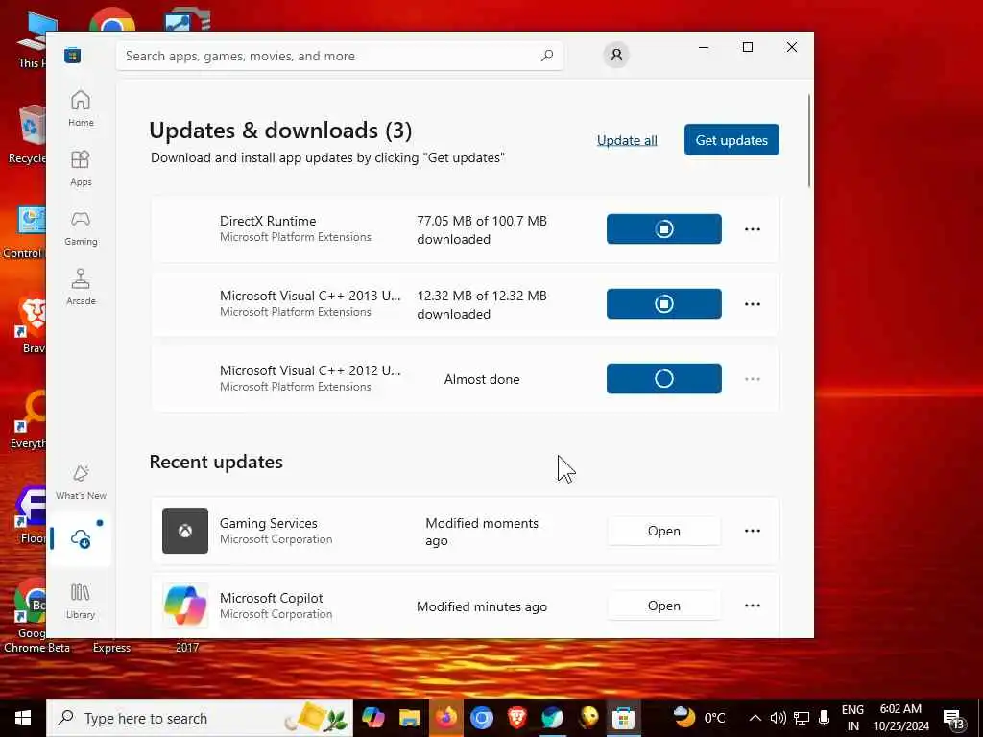Click the Gaming Services name text
Image resolution: width=983 pixels, height=737 pixels.
coord(269,523)
